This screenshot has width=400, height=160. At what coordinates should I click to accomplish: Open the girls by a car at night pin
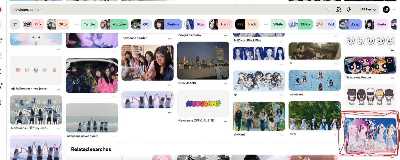coord(92,76)
